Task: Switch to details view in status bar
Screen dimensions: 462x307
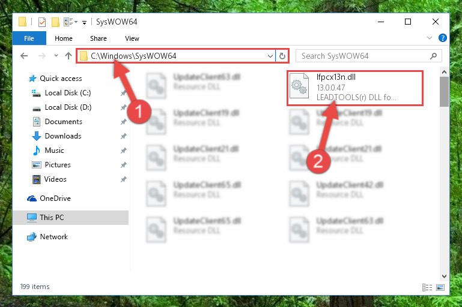Action: 427,287
